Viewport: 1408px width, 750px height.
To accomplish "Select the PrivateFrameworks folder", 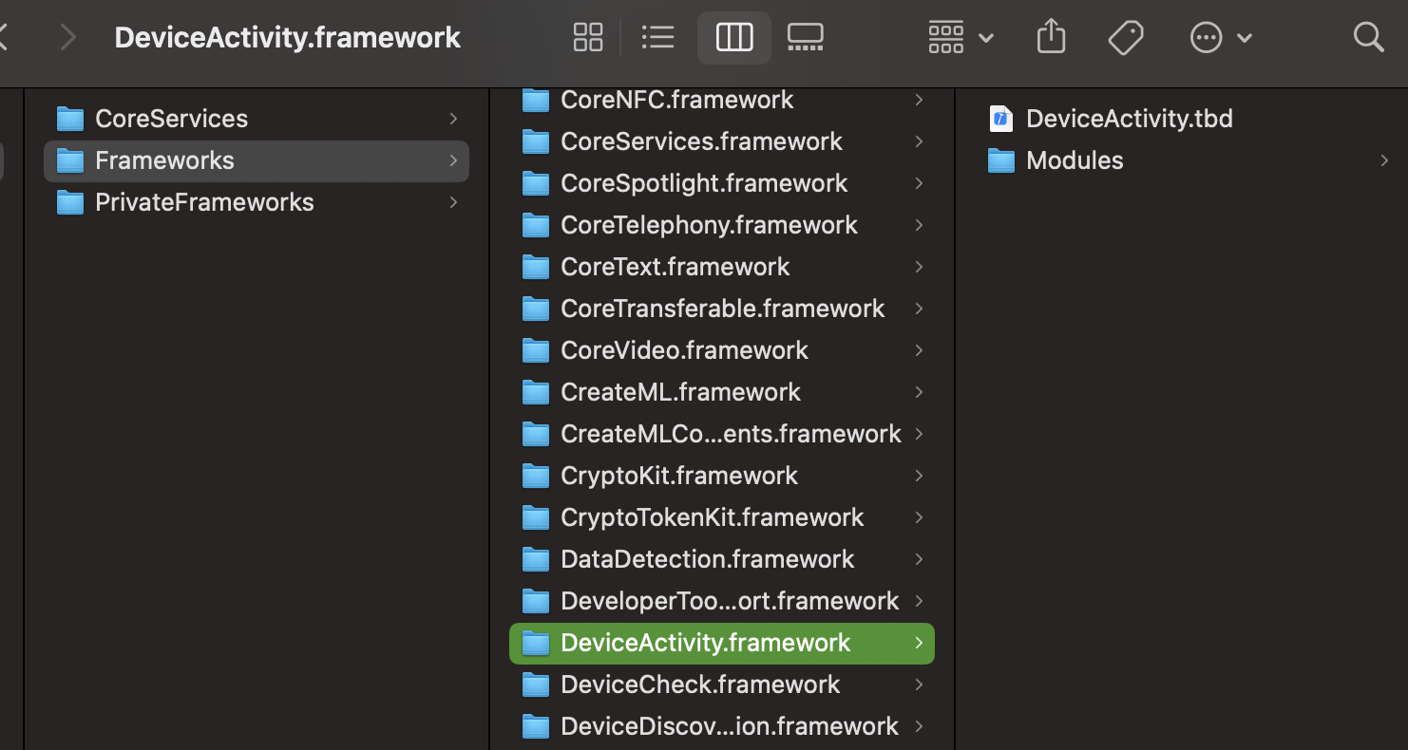I will [257, 202].
